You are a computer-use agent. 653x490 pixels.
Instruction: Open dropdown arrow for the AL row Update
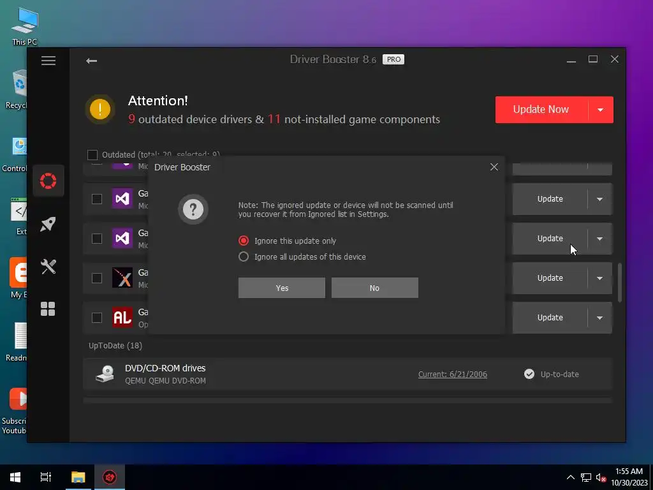(x=599, y=318)
